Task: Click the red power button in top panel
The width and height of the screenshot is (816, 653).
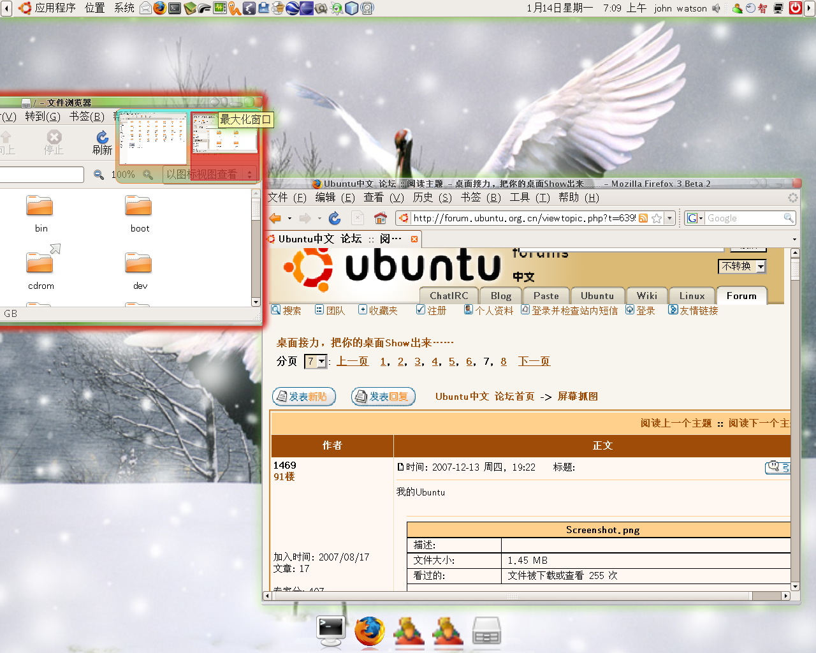Action: (x=796, y=8)
